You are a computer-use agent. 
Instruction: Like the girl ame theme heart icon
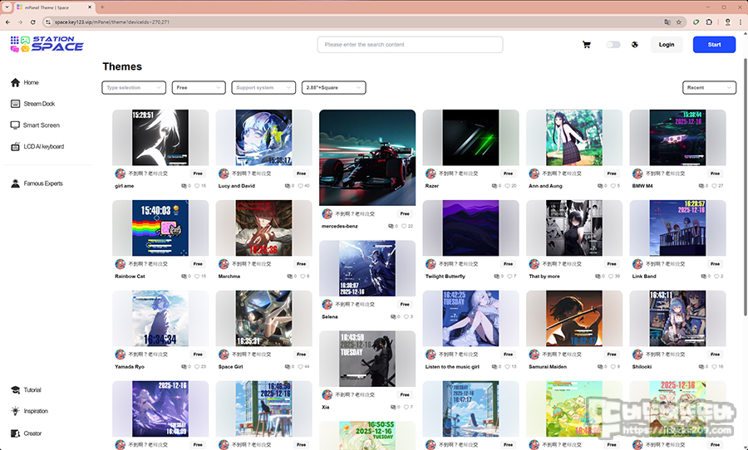(x=197, y=186)
